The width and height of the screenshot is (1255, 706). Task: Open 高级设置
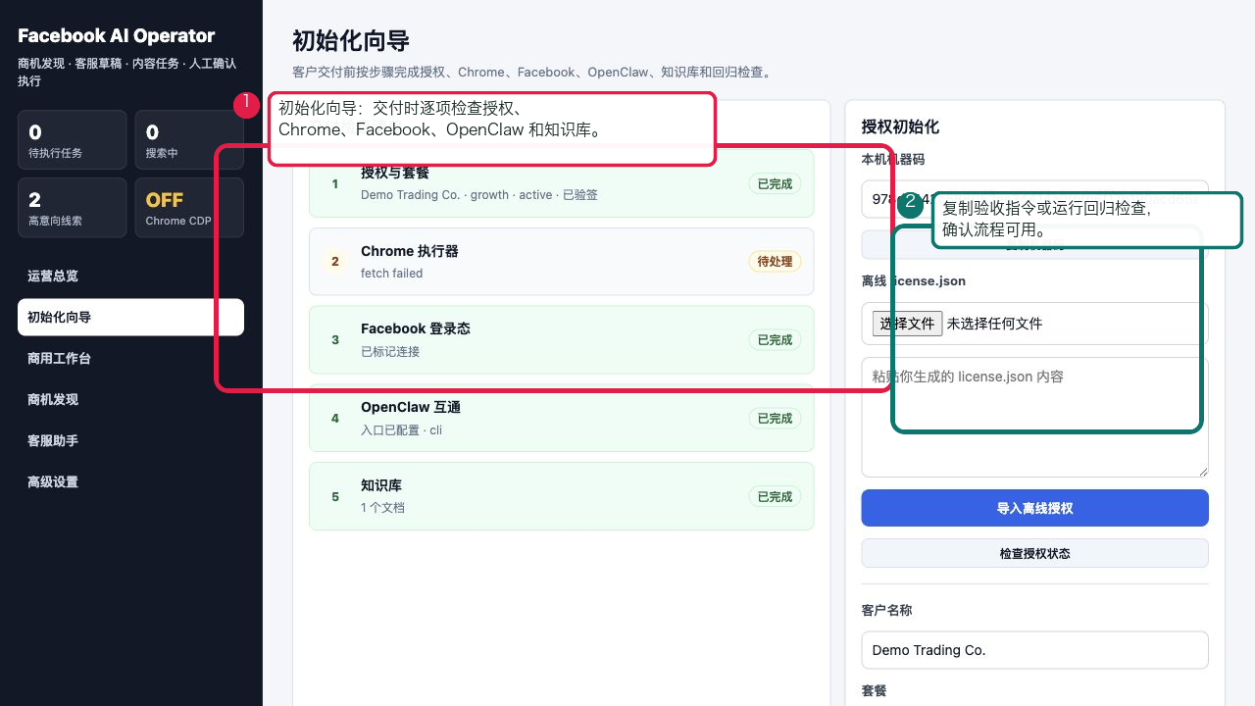click(130, 482)
